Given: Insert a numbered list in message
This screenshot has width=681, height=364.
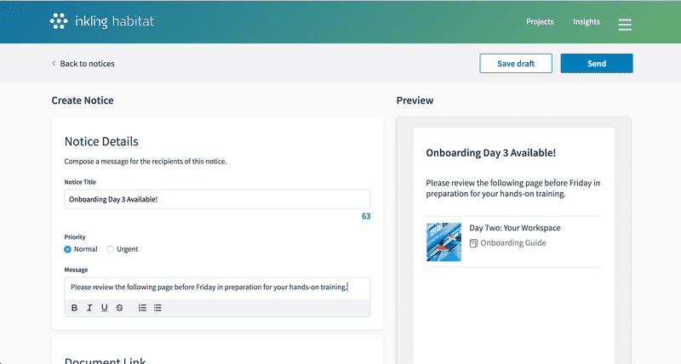Looking at the screenshot, I should [x=142, y=308].
